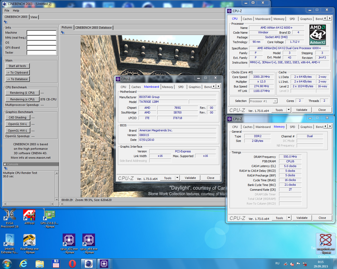Launch Internet Explorer from the taskbar
Screen dimensions: 337x269
coord(23,264)
